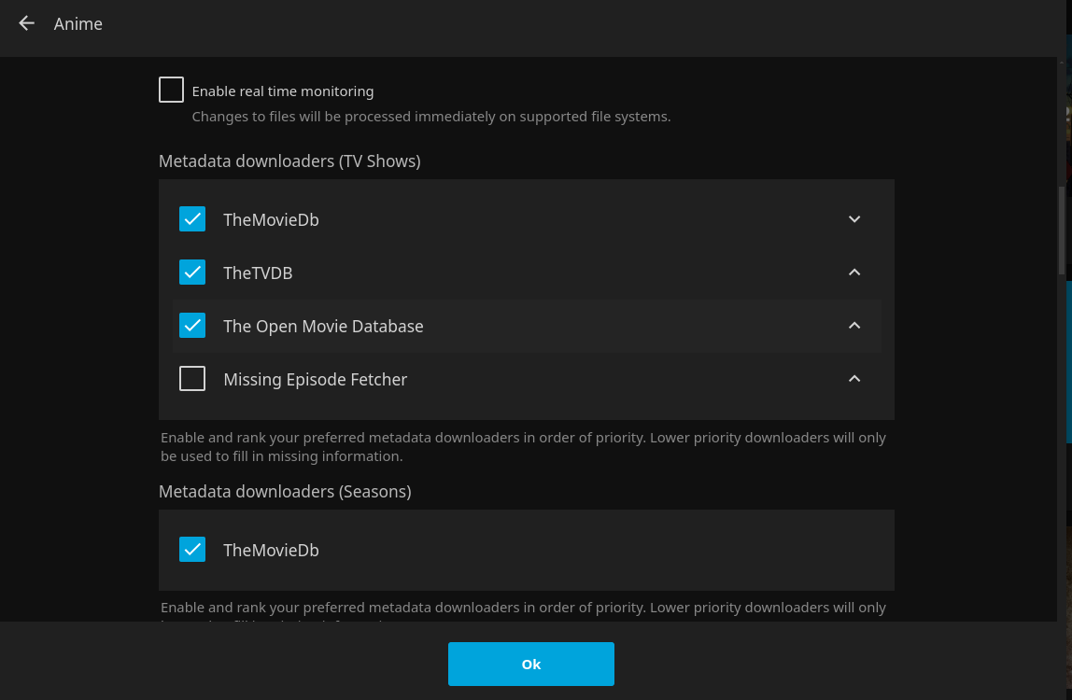The height and width of the screenshot is (700, 1072).
Task: Uncheck TheMovieDb under Seasons downloaders
Action: pyautogui.click(x=192, y=550)
